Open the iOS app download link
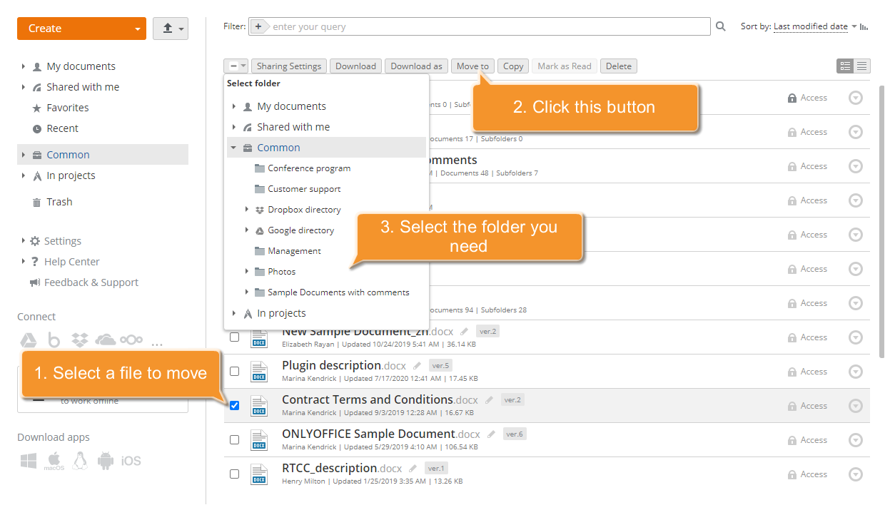Screen dimensions: 885x505 131,461
